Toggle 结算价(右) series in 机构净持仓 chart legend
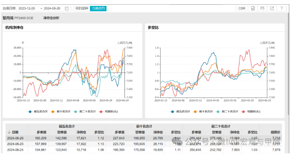The width and height of the screenshot is (291, 155). pos(108,112)
